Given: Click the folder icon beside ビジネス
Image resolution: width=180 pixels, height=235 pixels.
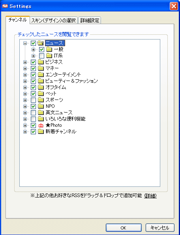Looking at the screenshot, I should 41,62.
